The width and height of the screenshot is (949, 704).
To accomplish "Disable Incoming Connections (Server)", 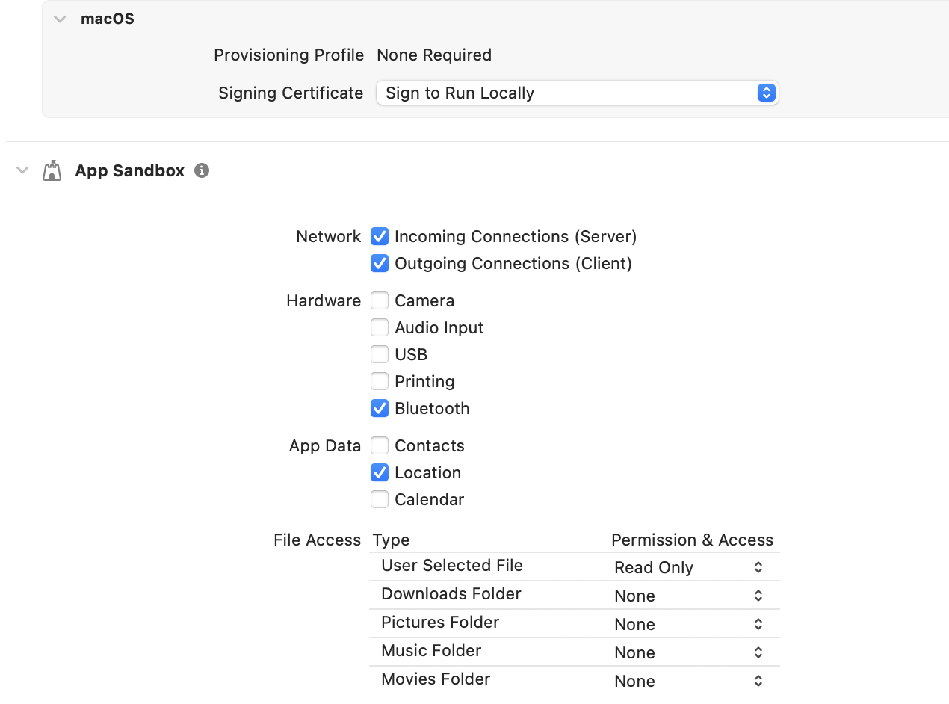I will point(380,236).
